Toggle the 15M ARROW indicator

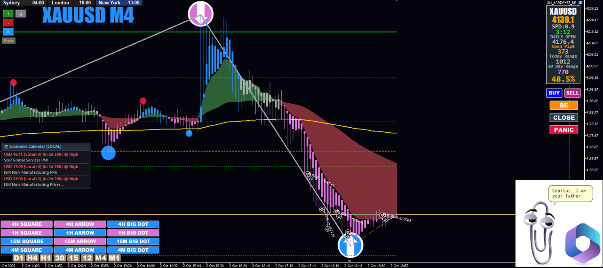80,242
